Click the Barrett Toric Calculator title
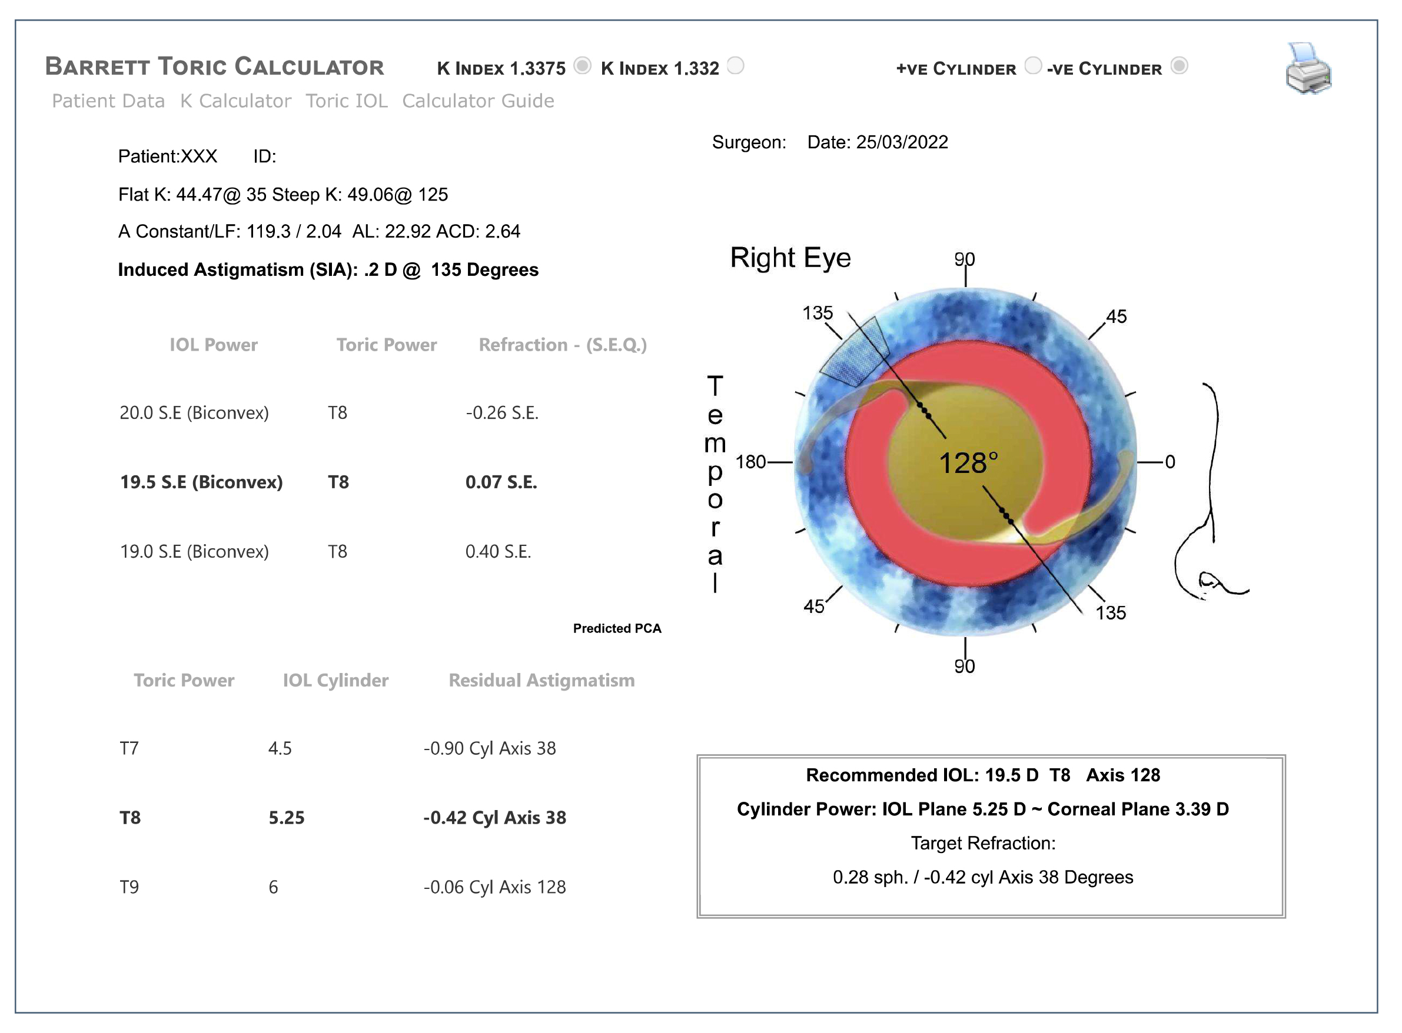The height and width of the screenshot is (1033, 1402). pyautogui.click(x=215, y=66)
